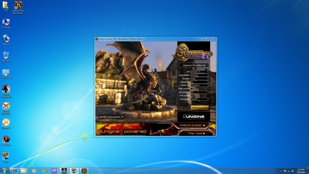This screenshot has height=174, width=309.
Task: Launch the Batman Arkham City shortcut
Action: pos(6,92)
